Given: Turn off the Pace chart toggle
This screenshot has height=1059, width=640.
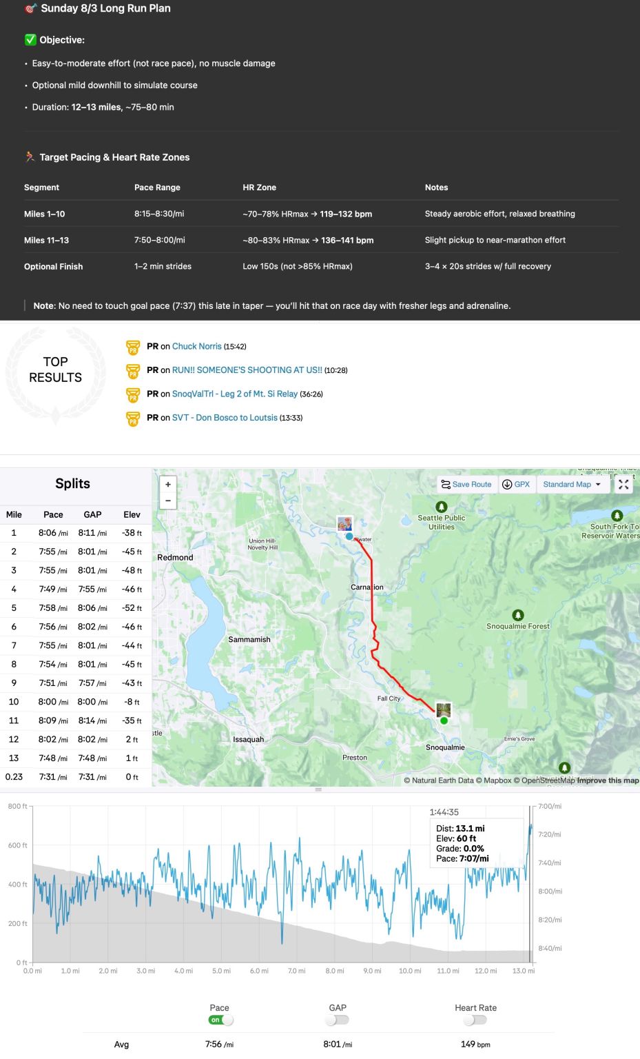Looking at the screenshot, I should click(x=221, y=1020).
